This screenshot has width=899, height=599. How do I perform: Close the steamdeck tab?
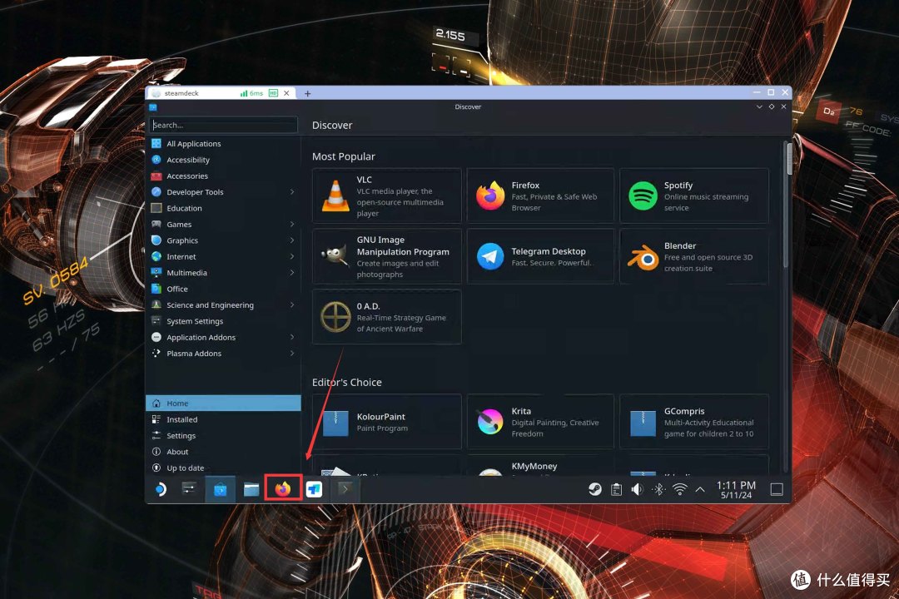(286, 93)
